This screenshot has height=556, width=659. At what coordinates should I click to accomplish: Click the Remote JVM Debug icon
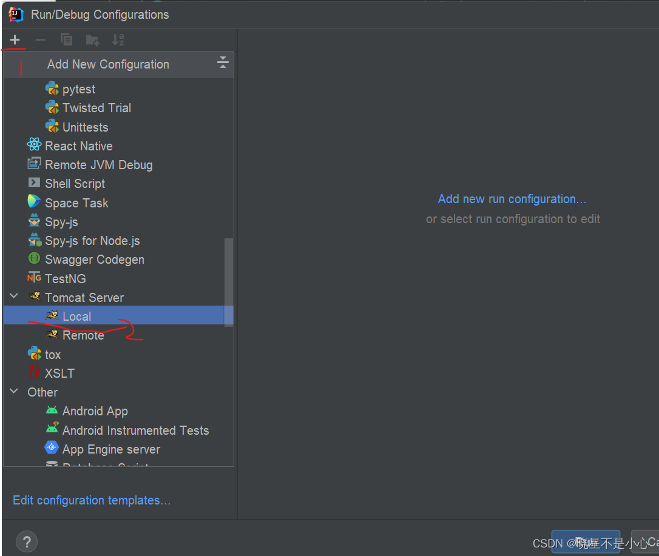tap(34, 164)
